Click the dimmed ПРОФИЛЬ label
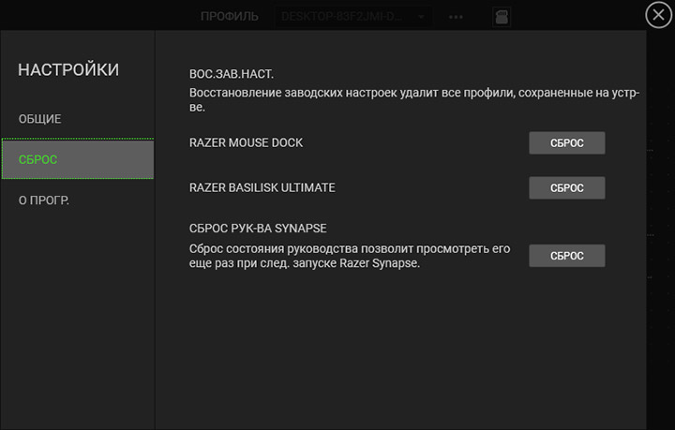675x430 pixels. click(230, 16)
